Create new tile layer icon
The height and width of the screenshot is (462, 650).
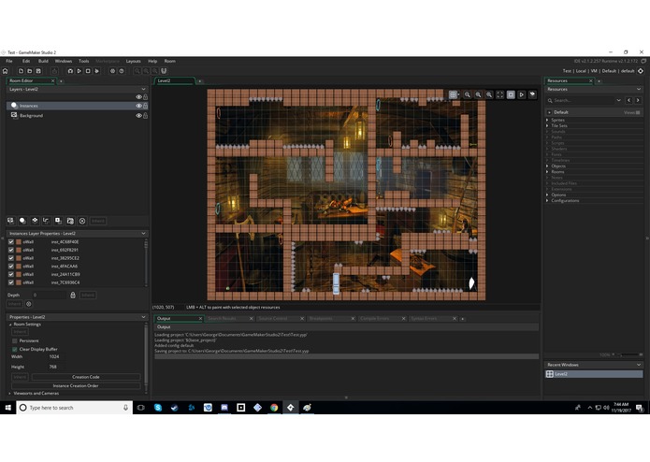coord(35,221)
